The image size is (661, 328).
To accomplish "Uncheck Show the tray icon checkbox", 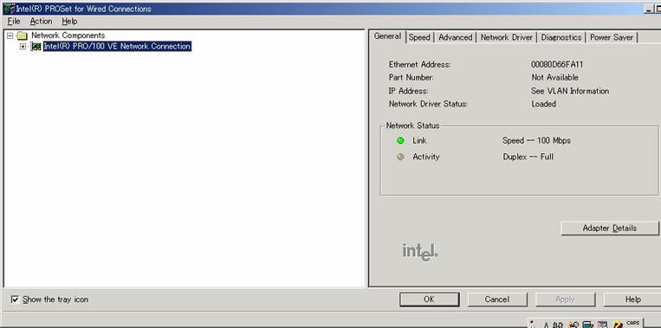I will point(16,299).
